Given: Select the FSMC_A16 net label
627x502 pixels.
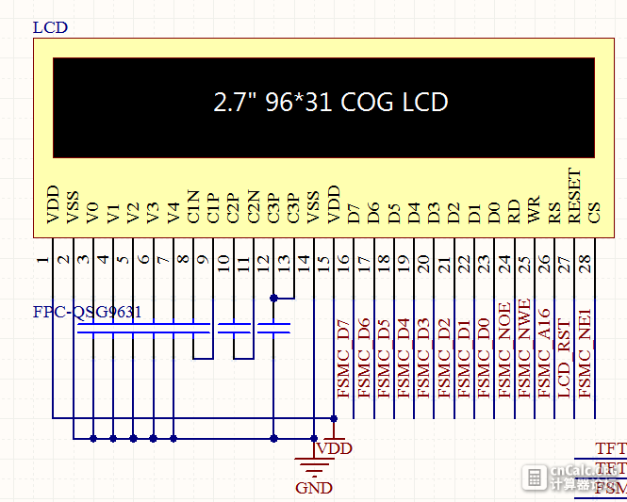Looking at the screenshot, I should pyautogui.click(x=544, y=354).
